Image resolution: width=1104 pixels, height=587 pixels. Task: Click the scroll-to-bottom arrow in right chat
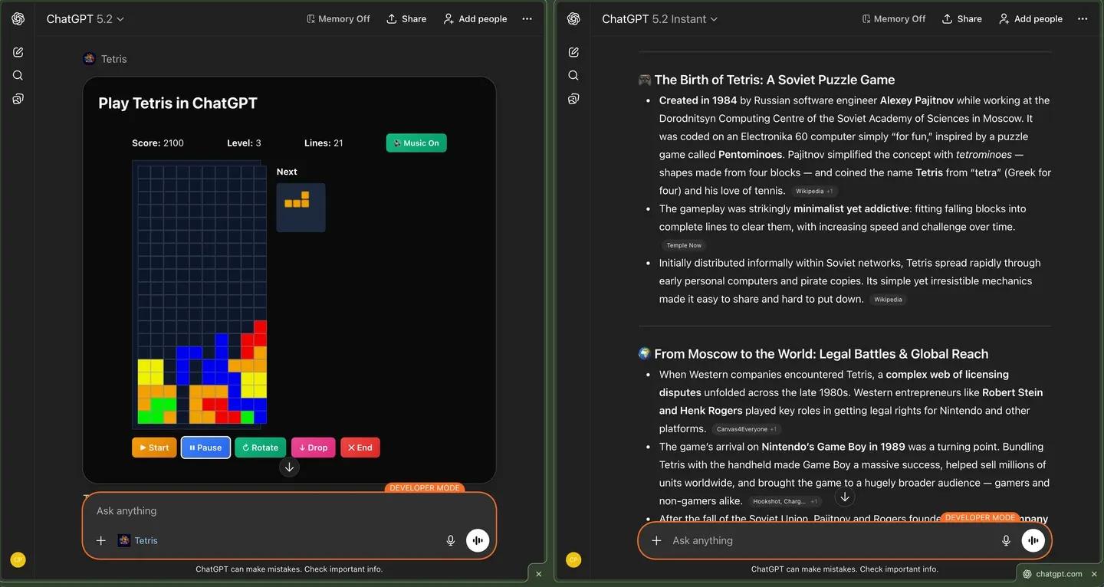pos(844,497)
